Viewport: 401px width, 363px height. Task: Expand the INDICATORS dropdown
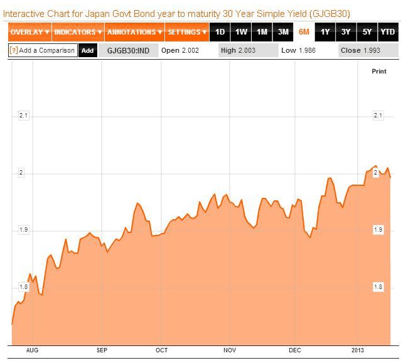78,32
